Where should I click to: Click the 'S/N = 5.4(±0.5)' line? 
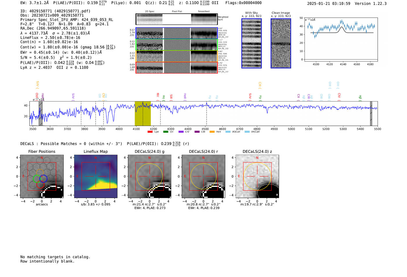[x=56, y=58]
